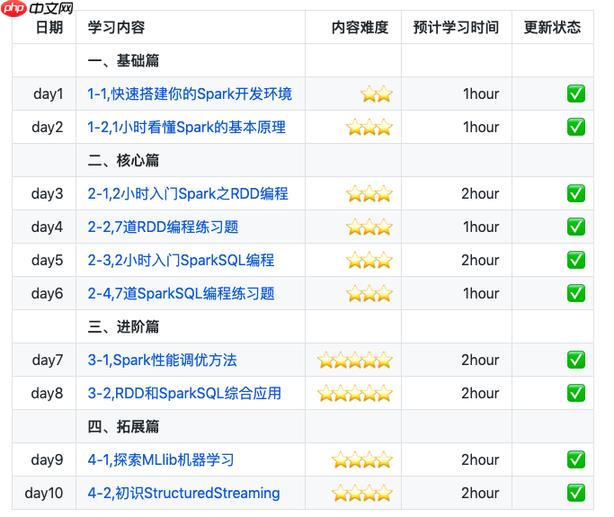
Task: Open link 2-2 7道RDD编程练习题
Action: 163,227
